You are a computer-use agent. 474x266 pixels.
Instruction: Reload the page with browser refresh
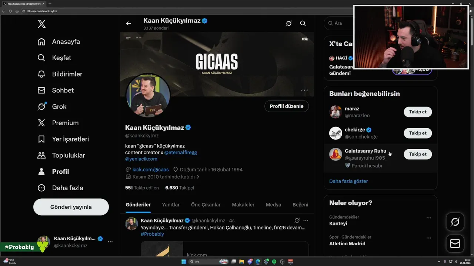[x=10, y=11]
